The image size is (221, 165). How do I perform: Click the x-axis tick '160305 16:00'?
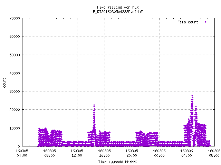point(104,153)
